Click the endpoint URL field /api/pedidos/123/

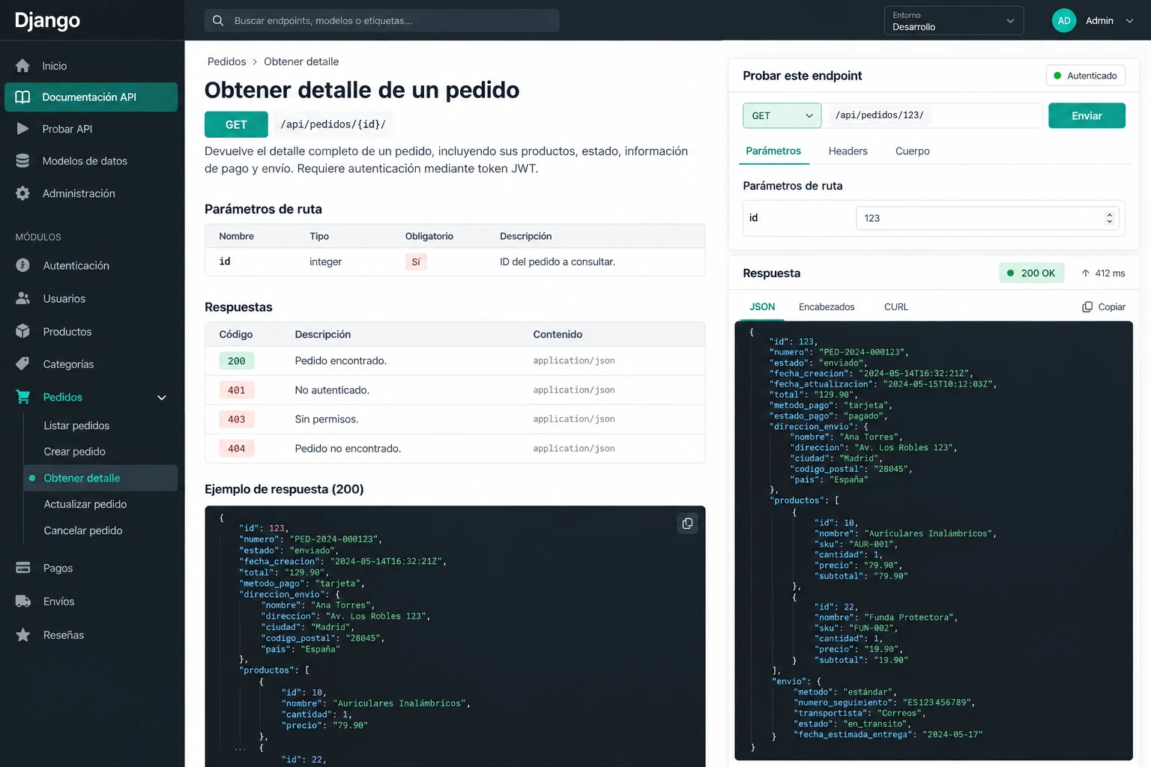932,115
